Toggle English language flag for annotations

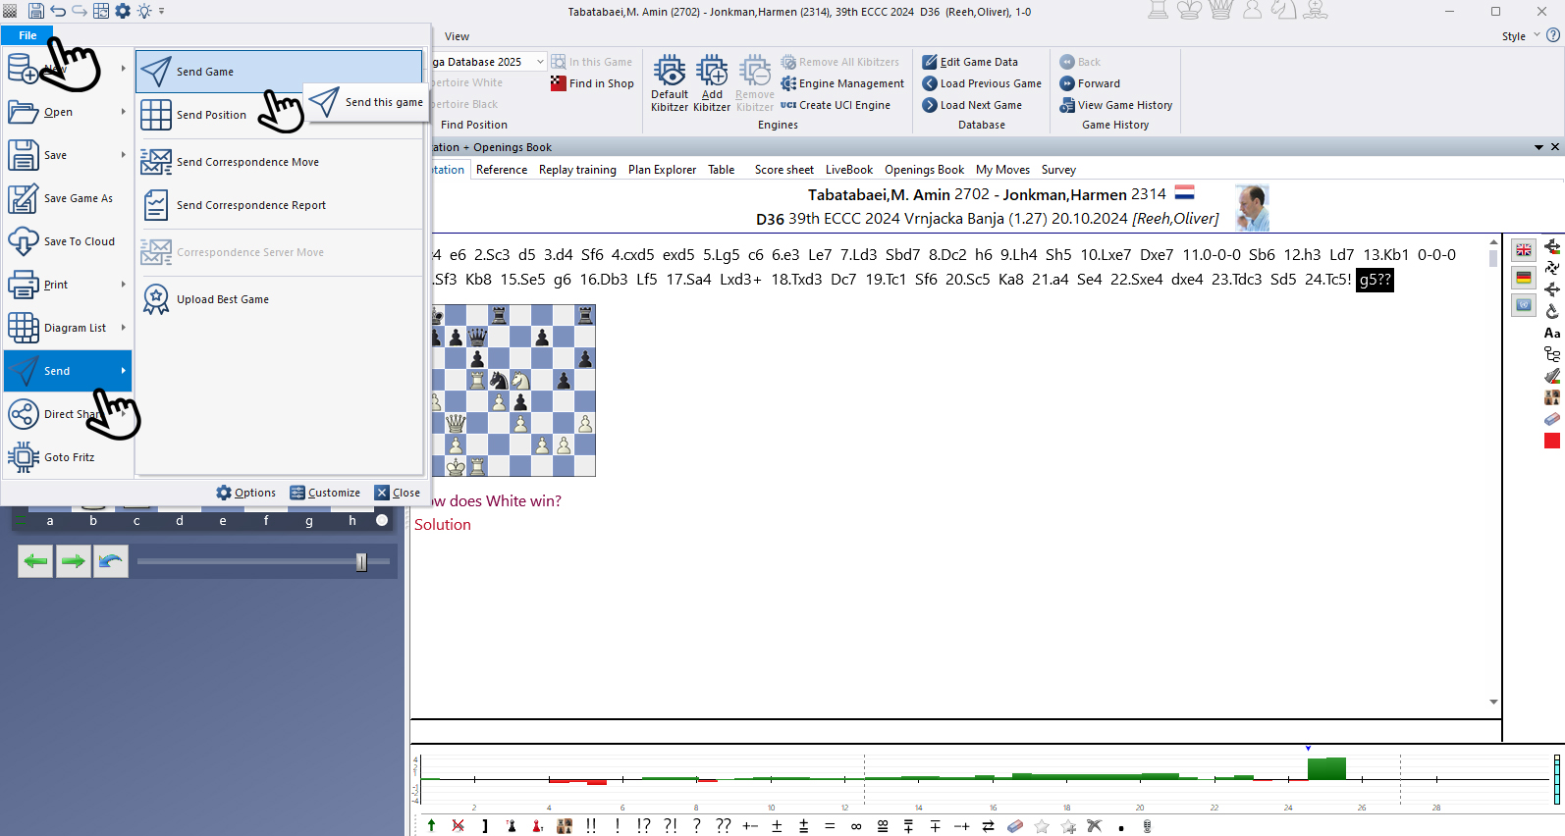coord(1523,250)
